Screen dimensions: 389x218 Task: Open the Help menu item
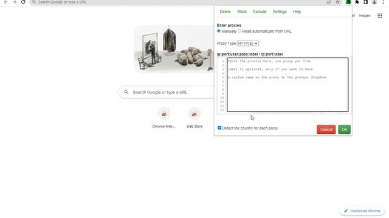297,12
